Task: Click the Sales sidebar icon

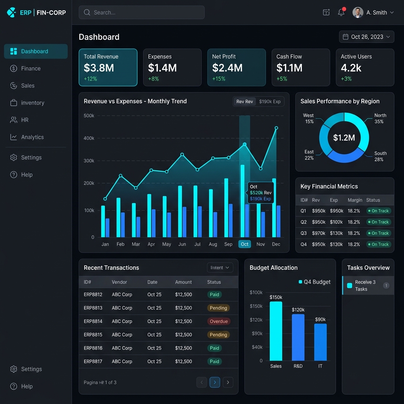Action: coord(13,86)
